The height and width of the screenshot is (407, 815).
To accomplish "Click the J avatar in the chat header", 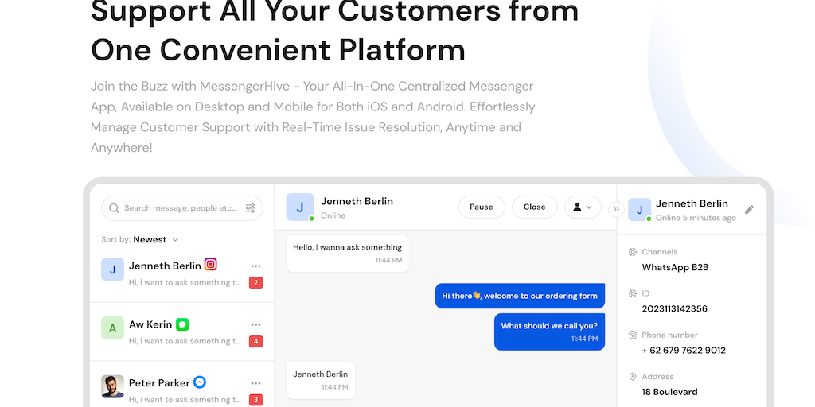I will (x=300, y=207).
